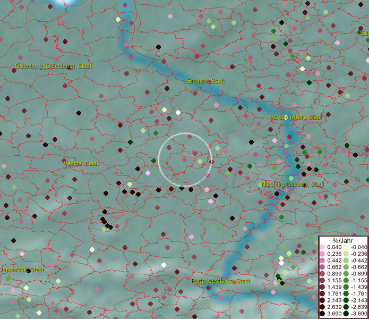Select the Oldenburg (Oldenburg), Stadt label
Viewport: 369px width, 319px height.
pyautogui.click(x=54, y=66)
